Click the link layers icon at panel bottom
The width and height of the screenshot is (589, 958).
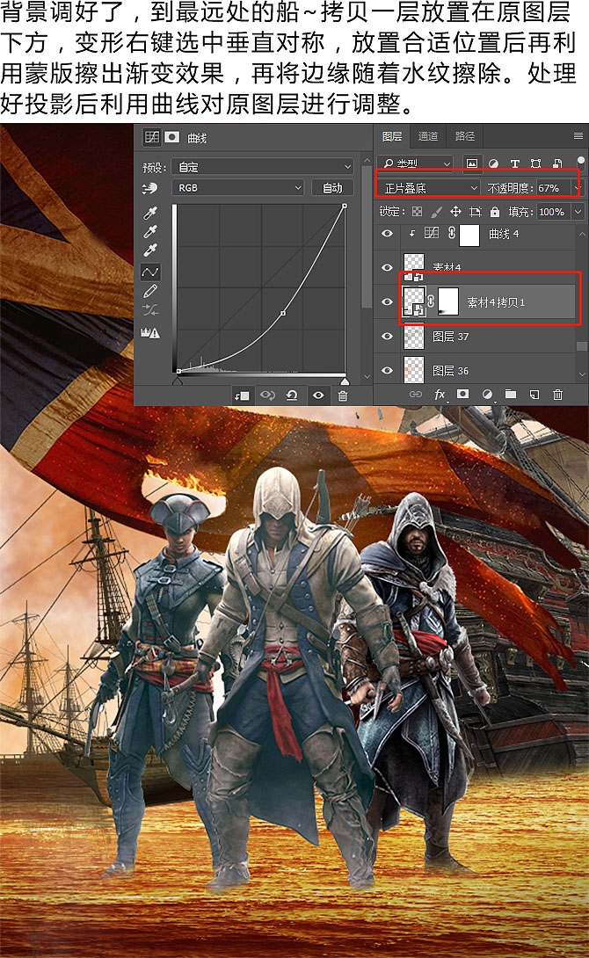[x=416, y=394]
